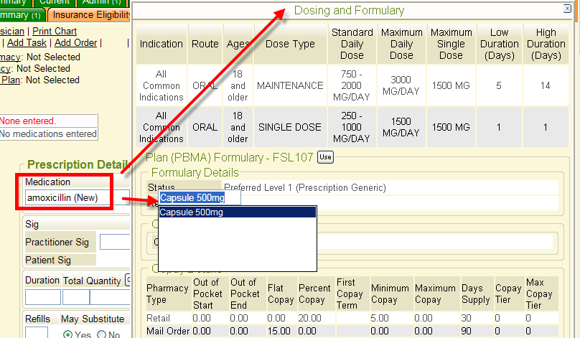Click the Maintenance dose type row
The image size is (580, 338).
289,85
